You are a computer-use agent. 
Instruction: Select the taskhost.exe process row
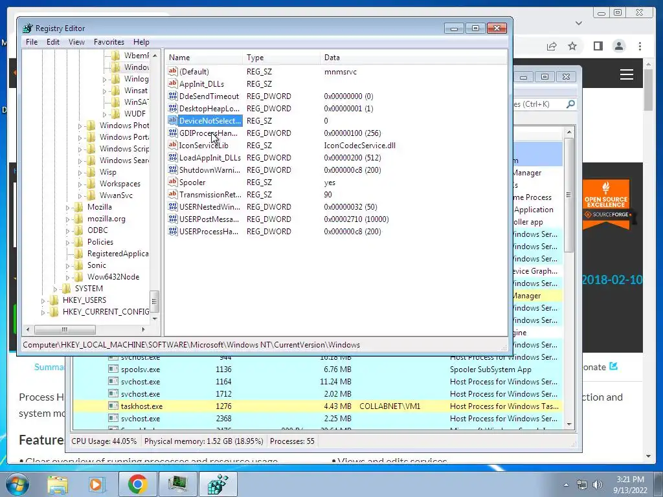(x=317, y=406)
